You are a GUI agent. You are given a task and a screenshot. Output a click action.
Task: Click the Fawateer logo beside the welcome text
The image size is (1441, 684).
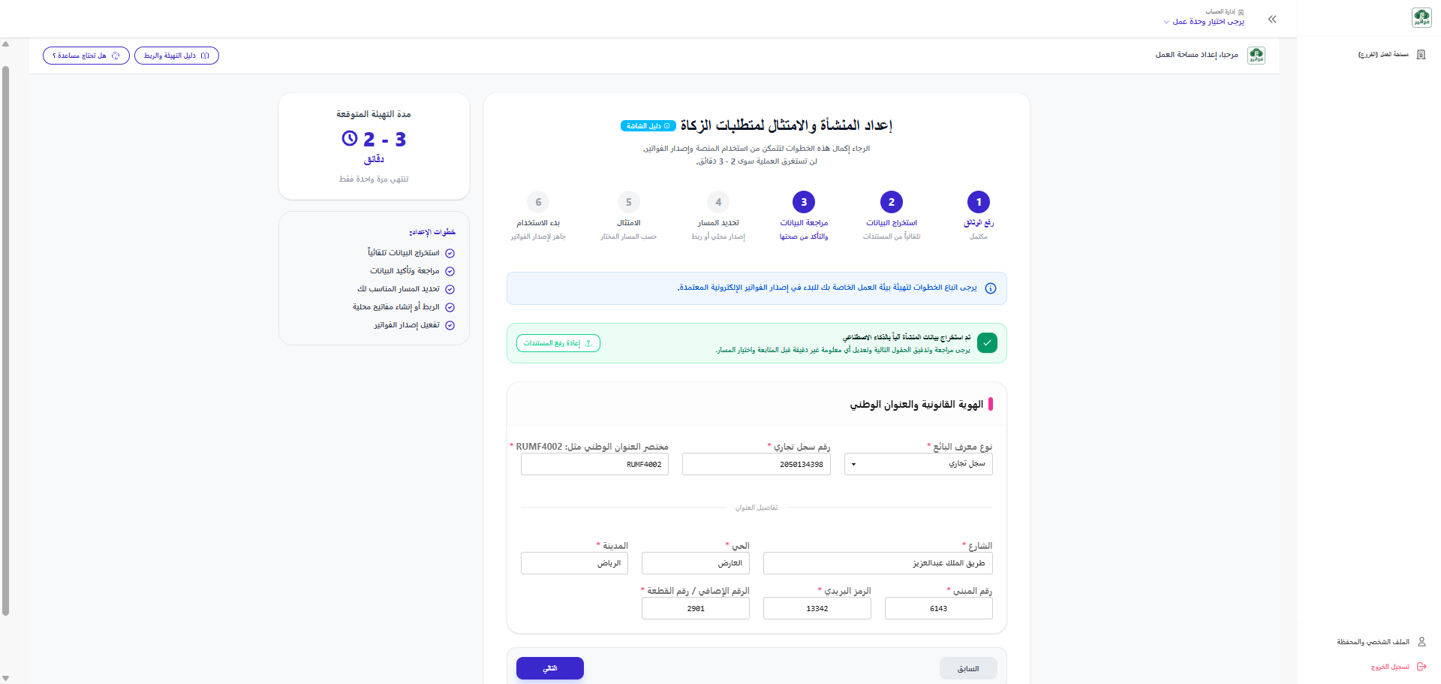click(1256, 56)
